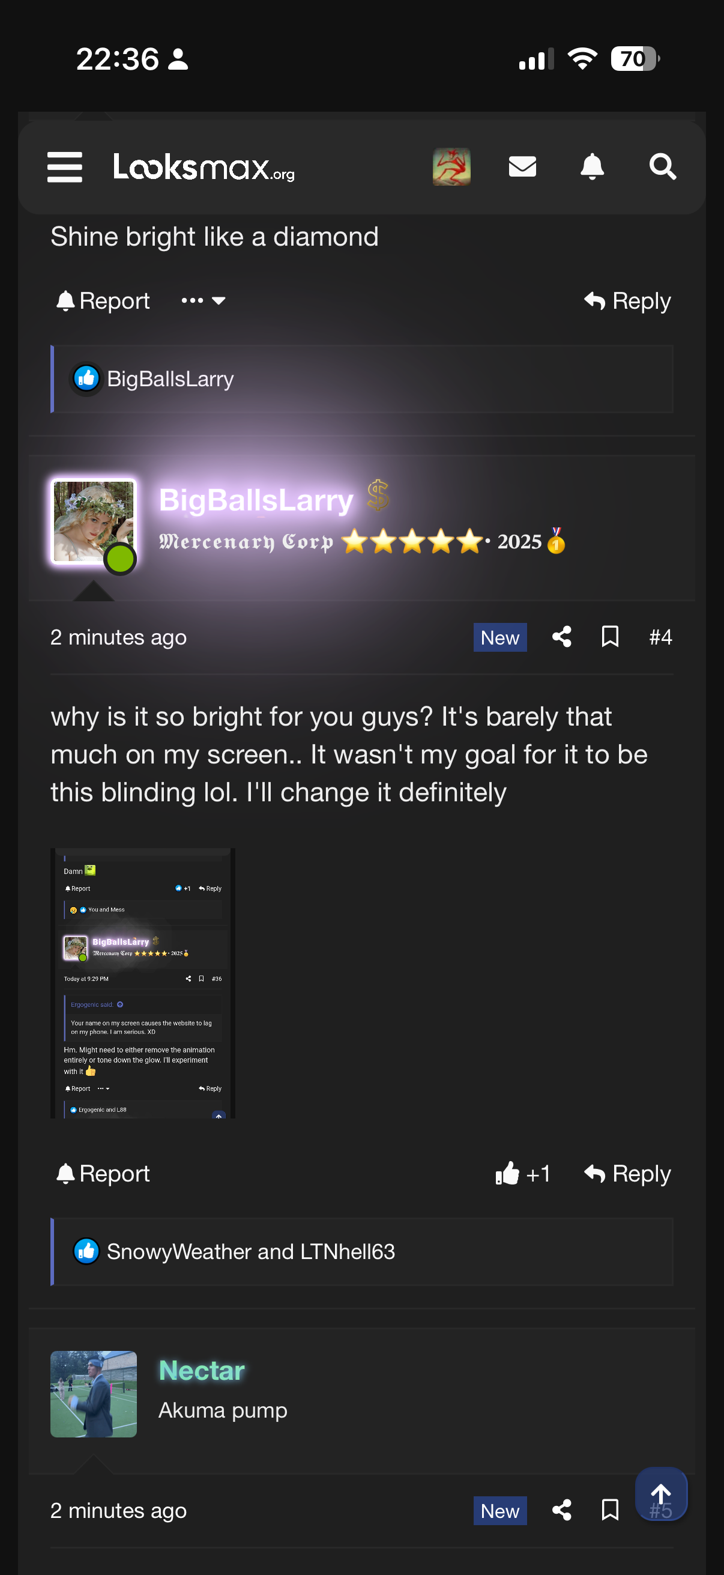The height and width of the screenshot is (1575, 724).
Task: Open BigBallsLarry's username profile link
Action: (x=256, y=500)
